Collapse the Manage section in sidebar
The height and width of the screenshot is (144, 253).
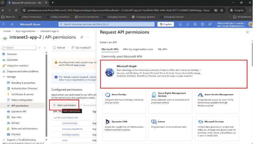[4, 77]
